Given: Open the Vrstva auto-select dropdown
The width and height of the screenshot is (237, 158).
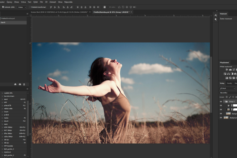Looking at the screenshot, I should click(22, 7).
